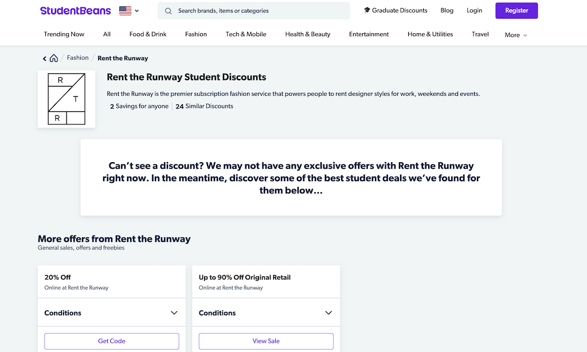Click 'Rent the Runway Student Discounts' heading
The width and height of the screenshot is (587, 352).
point(186,77)
